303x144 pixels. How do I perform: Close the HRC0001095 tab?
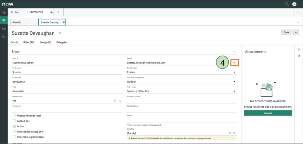tap(51, 12)
